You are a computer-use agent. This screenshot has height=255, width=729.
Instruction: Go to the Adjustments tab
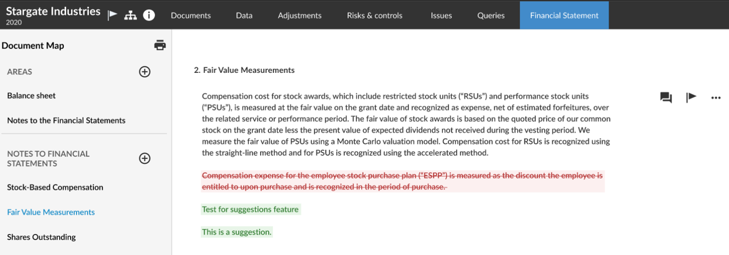pyautogui.click(x=300, y=15)
